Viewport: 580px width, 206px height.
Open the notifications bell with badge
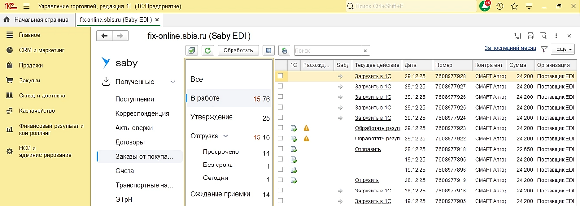(x=485, y=6)
